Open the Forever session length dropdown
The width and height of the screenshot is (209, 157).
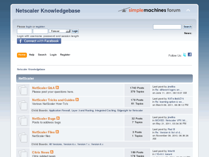tap(60, 31)
